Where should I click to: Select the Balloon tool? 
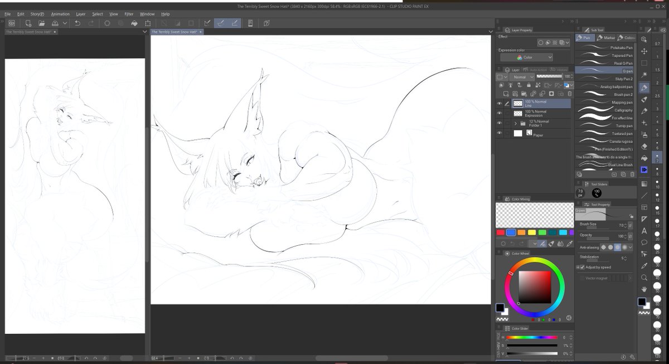[644, 242]
